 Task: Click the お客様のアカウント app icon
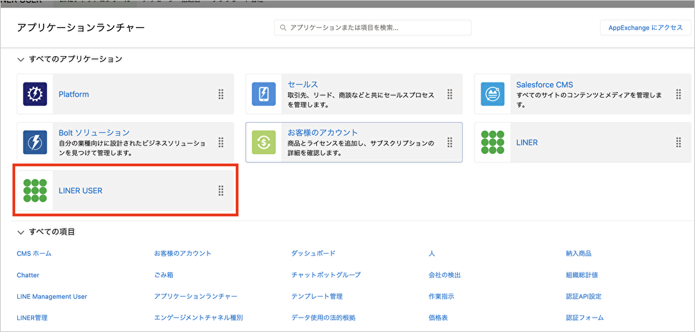(x=264, y=143)
